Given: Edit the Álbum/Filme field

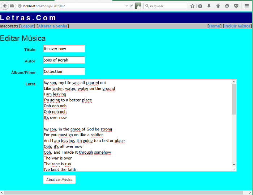Looking at the screenshot, I should 64,71.
